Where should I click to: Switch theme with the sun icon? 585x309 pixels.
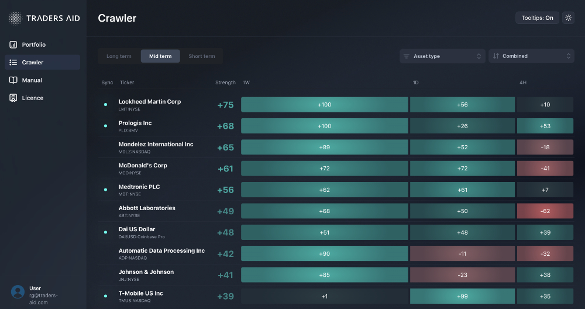(568, 18)
